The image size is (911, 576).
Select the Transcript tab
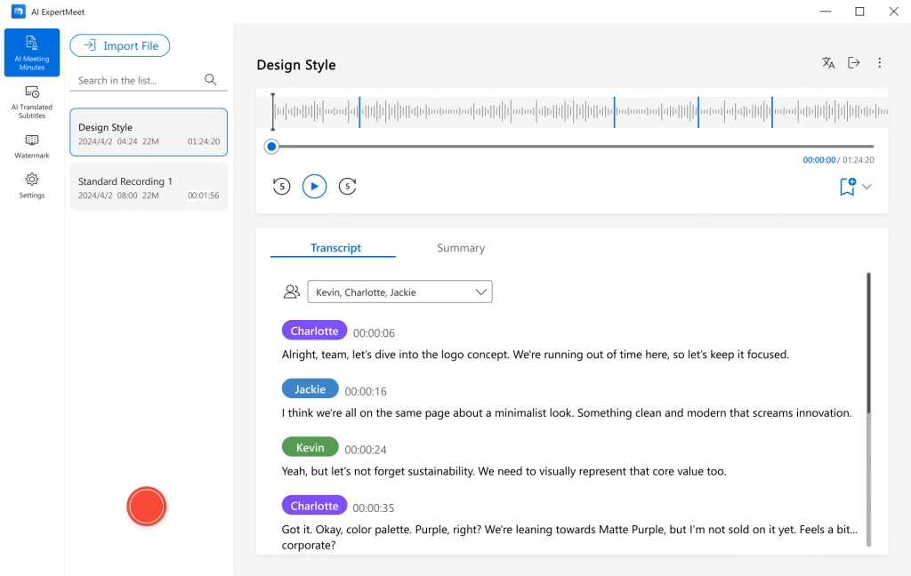pyautogui.click(x=335, y=248)
